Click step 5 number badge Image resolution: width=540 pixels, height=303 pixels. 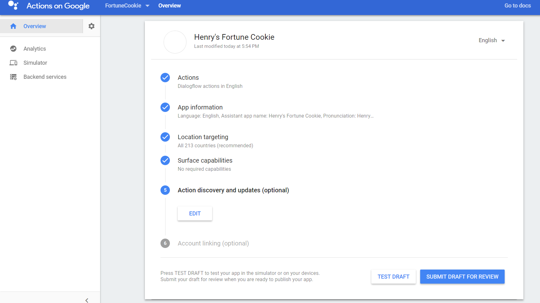(165, 190)
